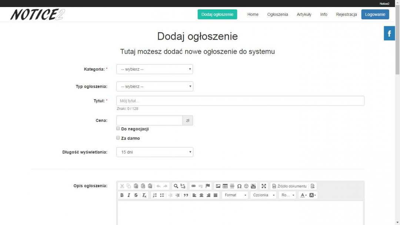The image size is (400, 225).
Task: Tick the 'Za darmo' checkbox
Action: tap(118, 138)
